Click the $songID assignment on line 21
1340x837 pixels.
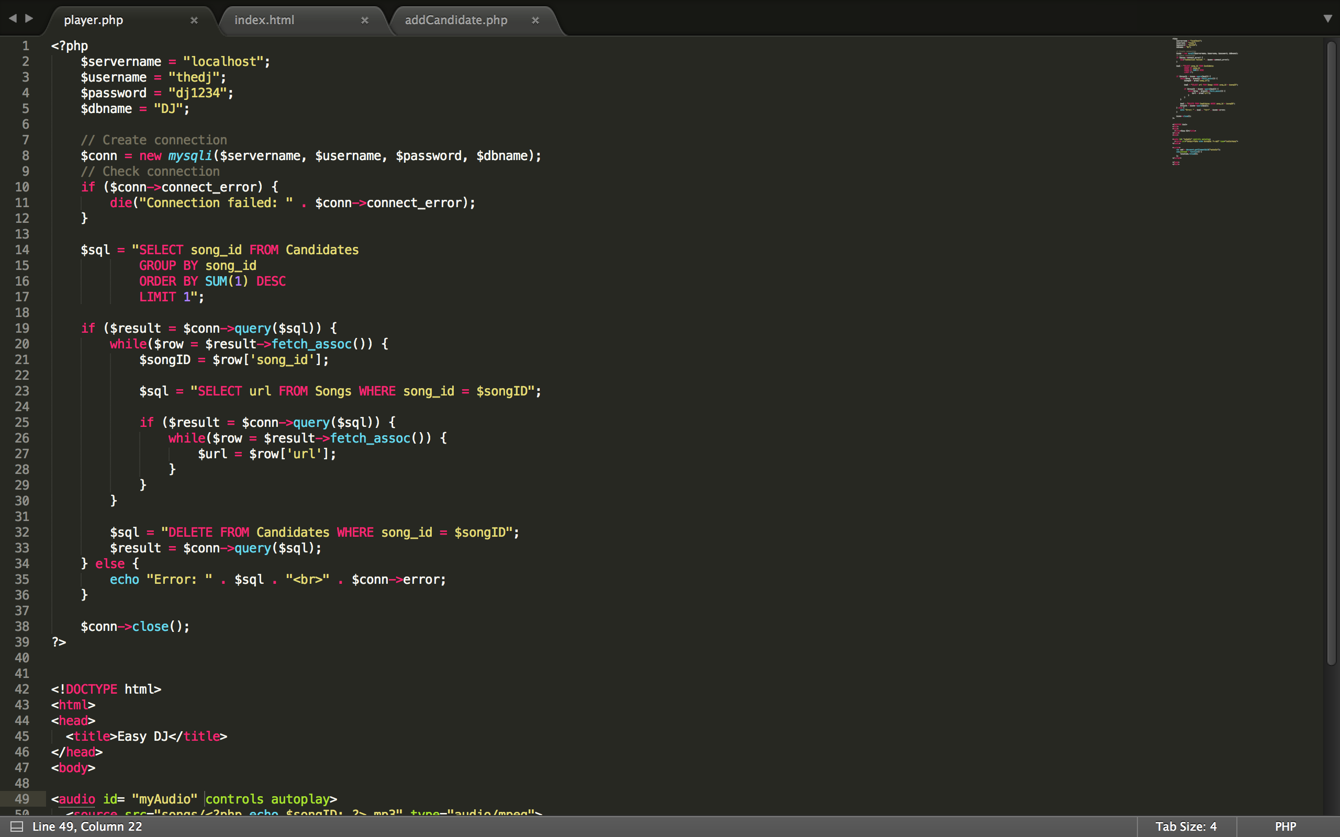tap(233, 360)
